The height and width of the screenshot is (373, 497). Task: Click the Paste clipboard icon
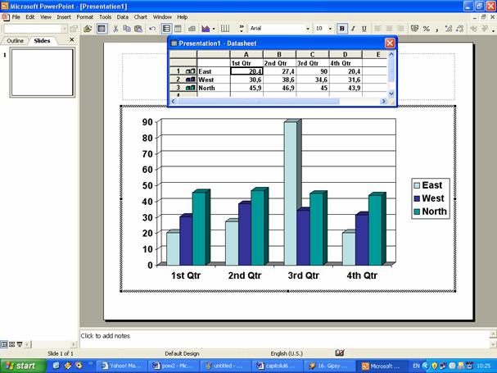coord(138,29)
